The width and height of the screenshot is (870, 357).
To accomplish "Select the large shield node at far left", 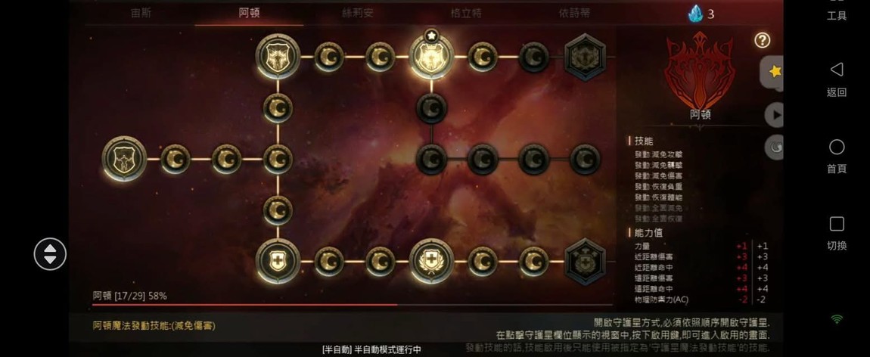I will (x=124, y=159).
